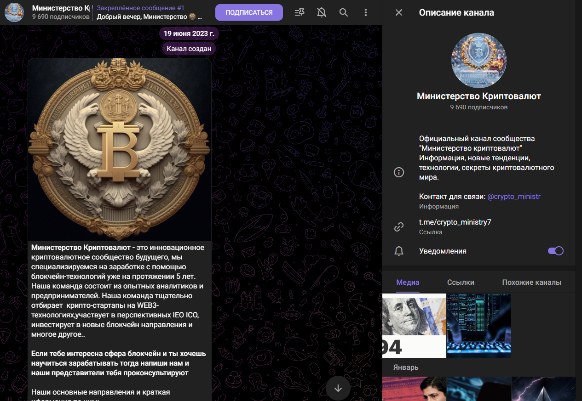Open the three-dot more options menu
Screen dimensions: 582x401
pyautogui.click(x=366, y=12)
